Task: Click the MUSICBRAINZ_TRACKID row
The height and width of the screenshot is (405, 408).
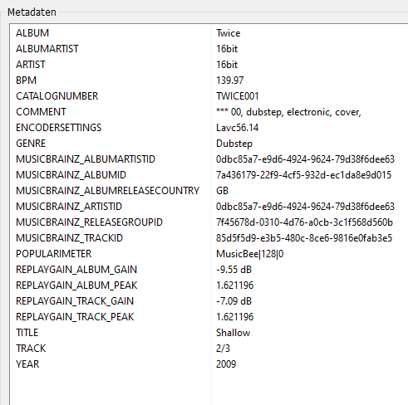Action: tap(209, 238)
